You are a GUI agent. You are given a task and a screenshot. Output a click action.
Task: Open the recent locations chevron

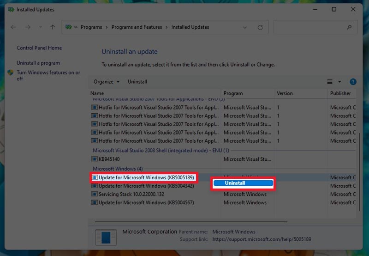(41, 27)
